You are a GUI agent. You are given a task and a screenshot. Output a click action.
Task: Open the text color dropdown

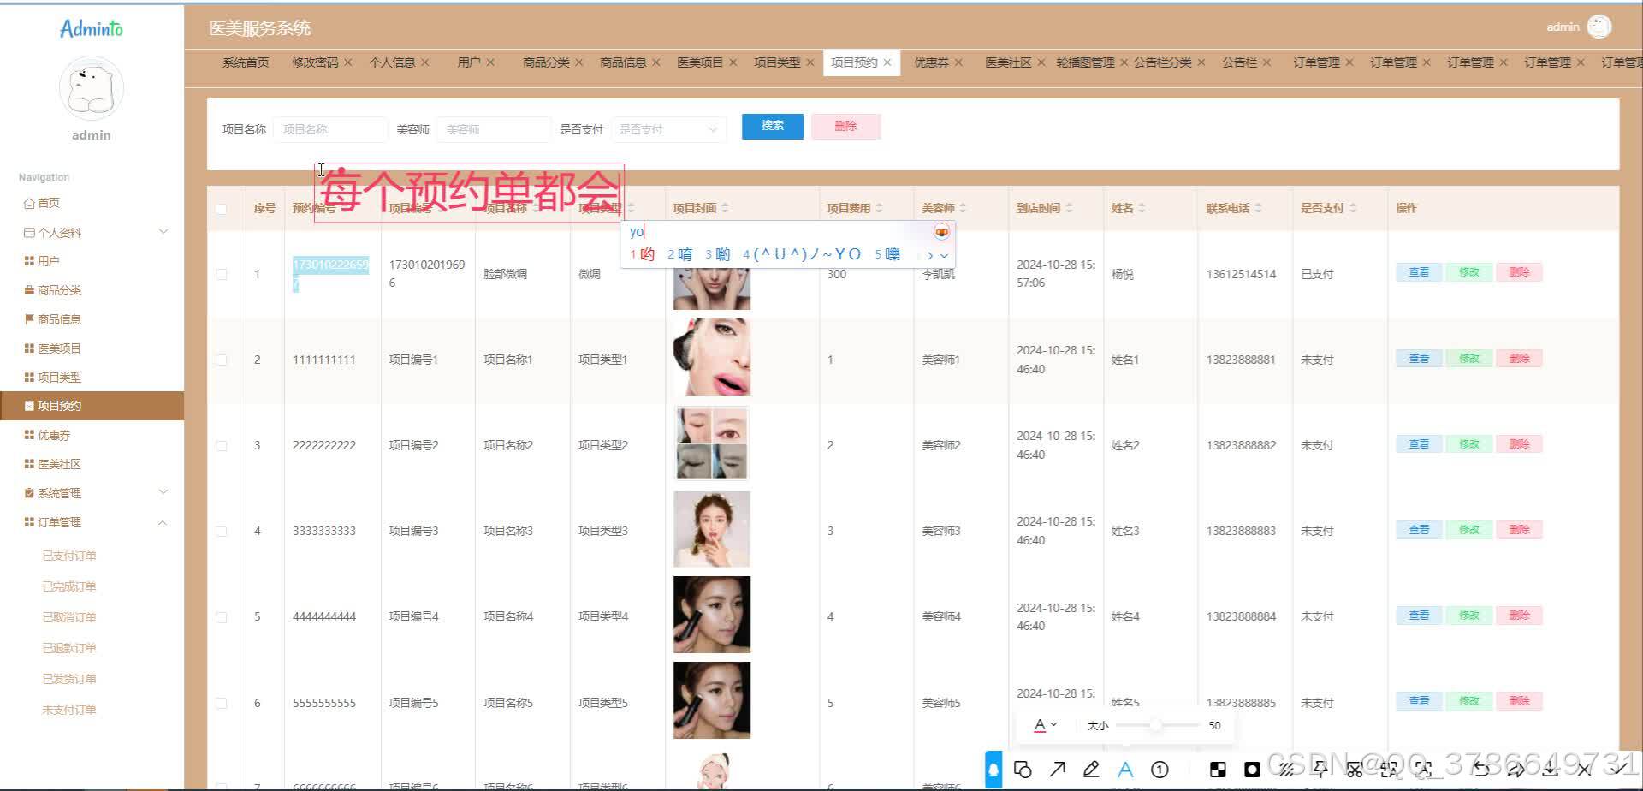1045,725
